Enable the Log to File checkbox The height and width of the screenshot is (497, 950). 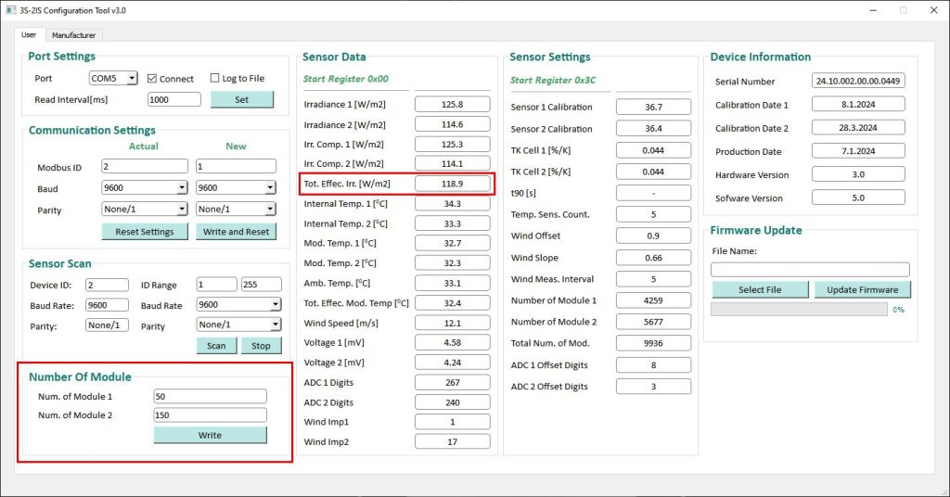coord(214,78)
